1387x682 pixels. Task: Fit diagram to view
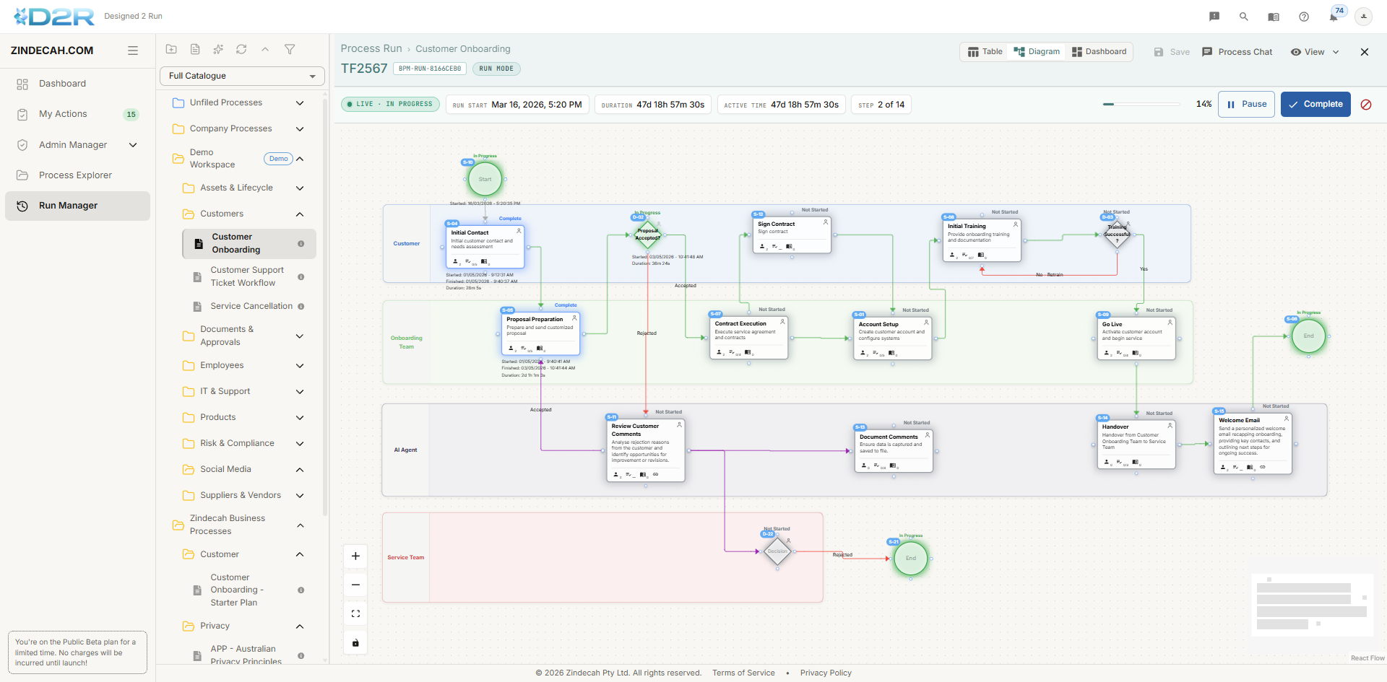point(355,613)
